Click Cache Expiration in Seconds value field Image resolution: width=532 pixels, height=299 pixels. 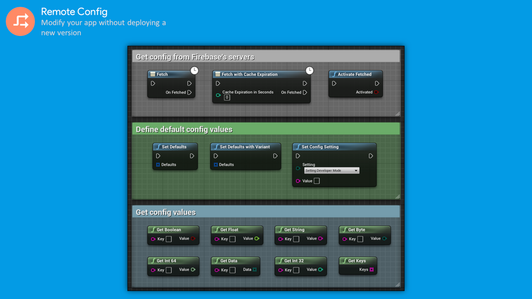(x=227, y=97)
